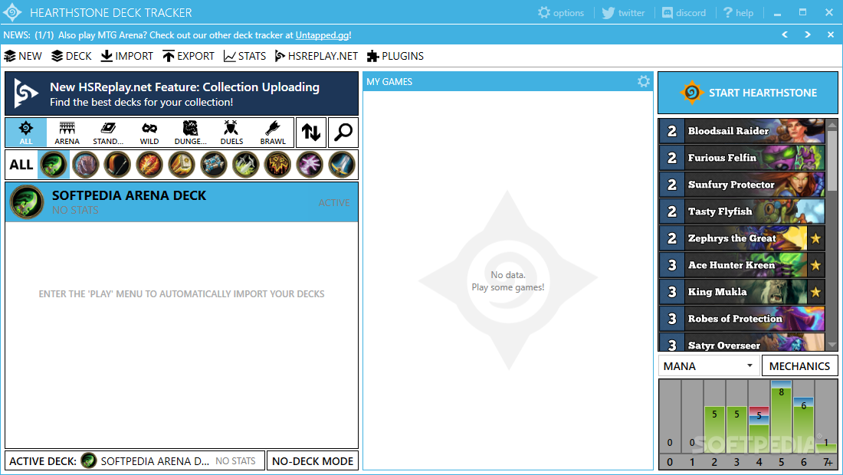
Task: Open the deck sort order button
Action: pos(310,133)
